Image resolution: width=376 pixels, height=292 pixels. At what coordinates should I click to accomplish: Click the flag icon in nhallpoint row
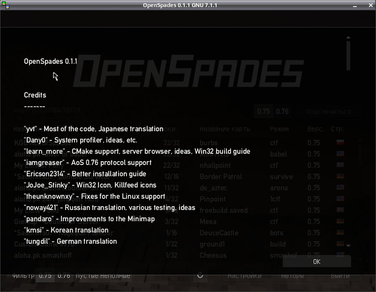point(340,165)
